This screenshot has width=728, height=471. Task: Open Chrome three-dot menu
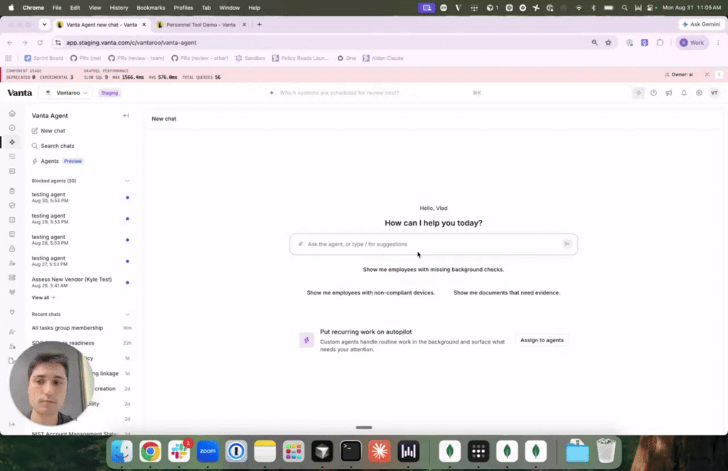718,42
